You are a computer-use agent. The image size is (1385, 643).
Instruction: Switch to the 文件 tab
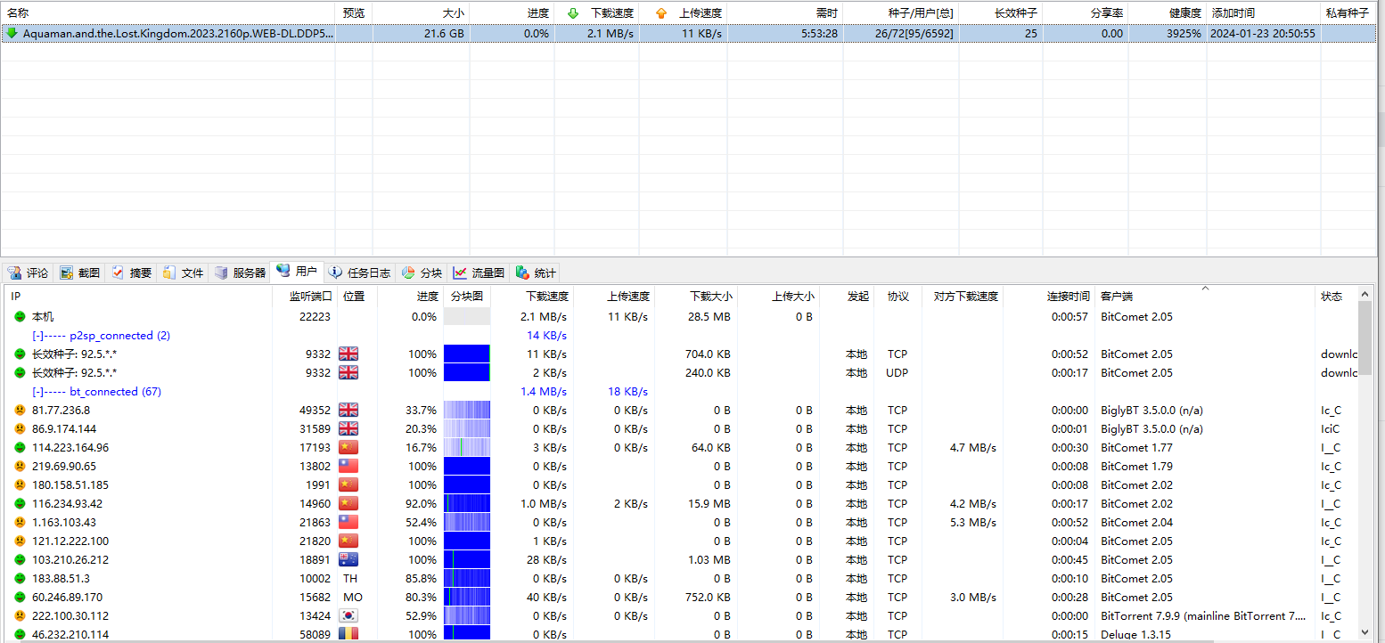(x=183, y=273)
